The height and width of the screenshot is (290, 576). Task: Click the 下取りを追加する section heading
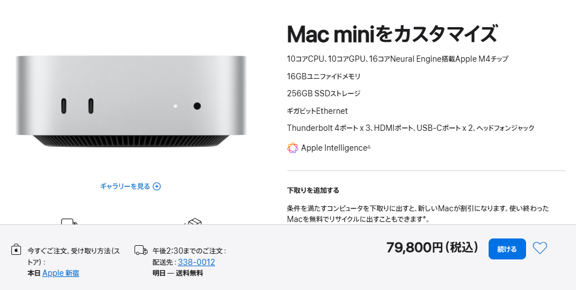313,190
